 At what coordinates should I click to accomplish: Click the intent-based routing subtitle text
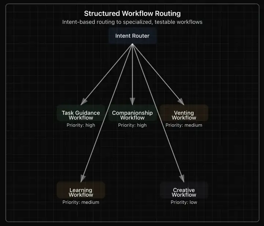(x=132, y=22)
